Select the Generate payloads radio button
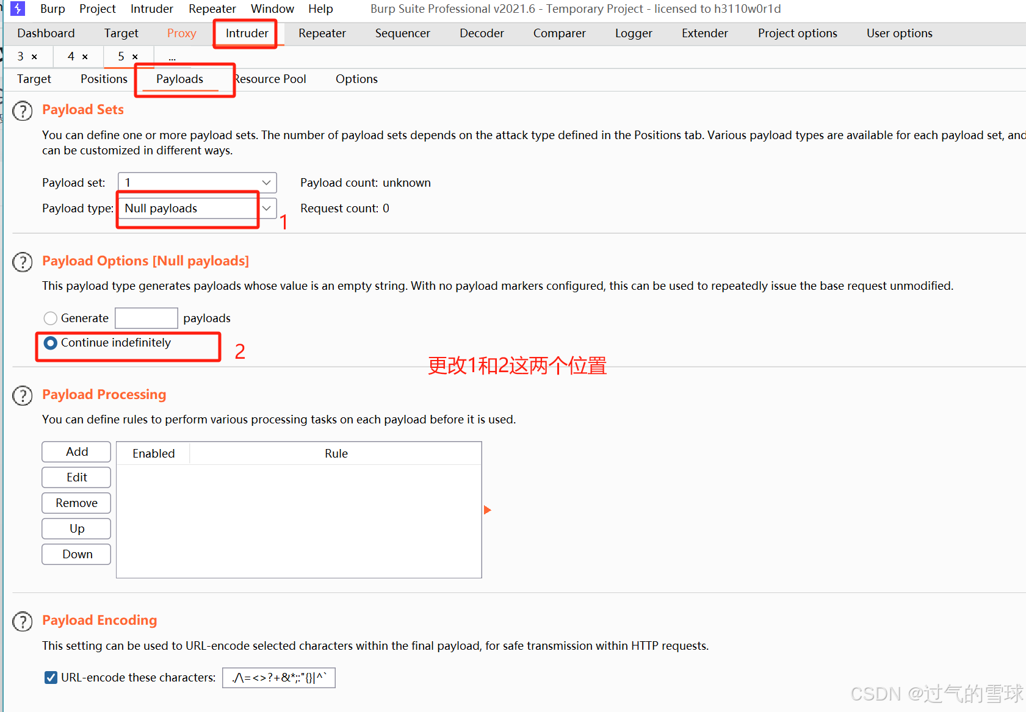This screenshot has height=712, width=1026. click(50, 318)
